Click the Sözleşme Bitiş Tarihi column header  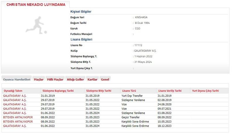tap(98, 91)
